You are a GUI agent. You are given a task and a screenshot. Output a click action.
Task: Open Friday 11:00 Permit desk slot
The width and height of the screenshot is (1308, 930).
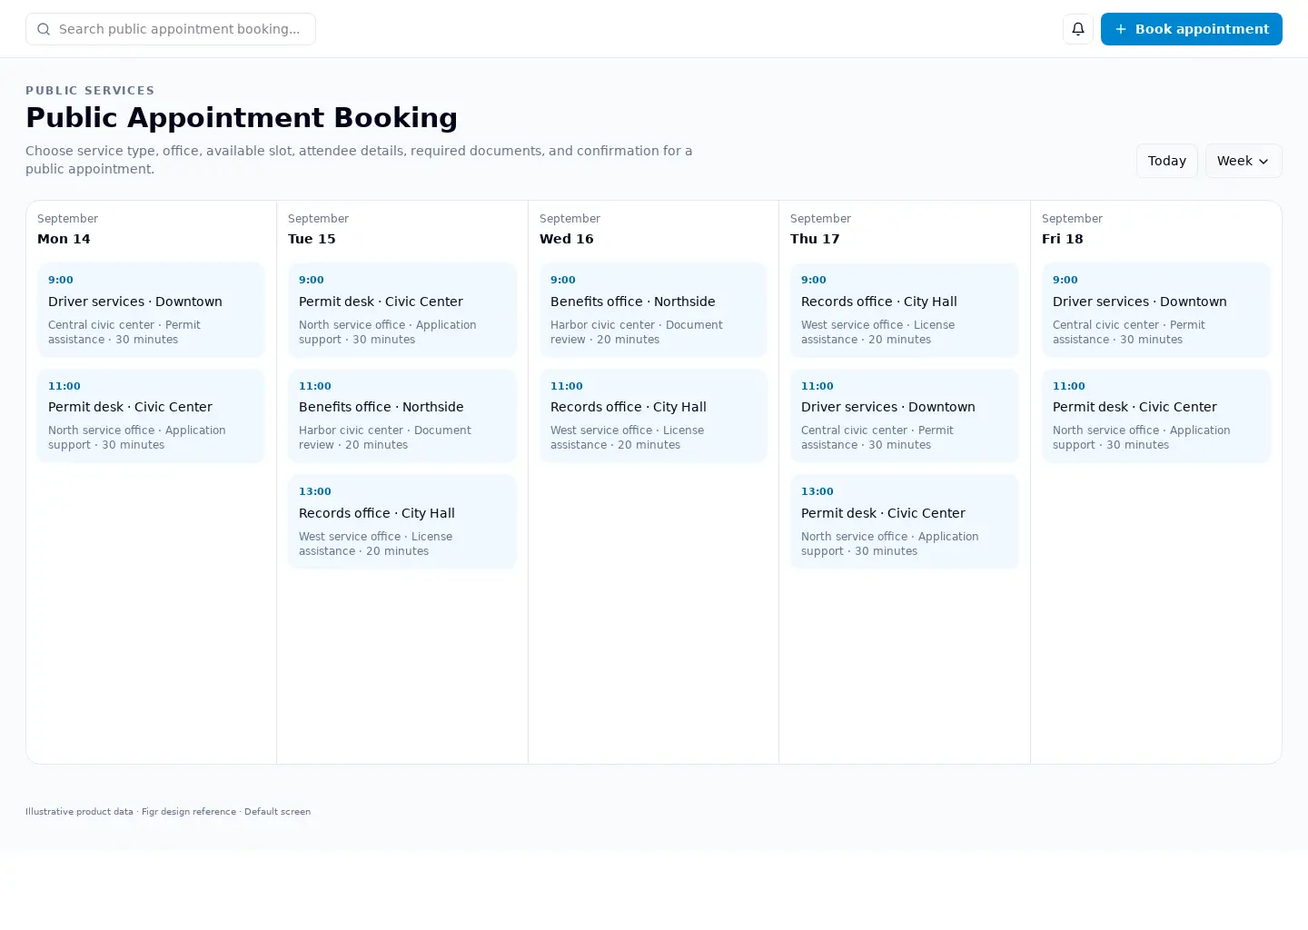tap(1156, 416)
